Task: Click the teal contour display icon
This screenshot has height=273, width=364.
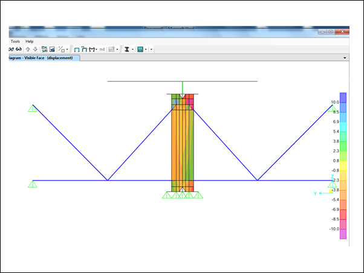Action: (x=140, y=49)
